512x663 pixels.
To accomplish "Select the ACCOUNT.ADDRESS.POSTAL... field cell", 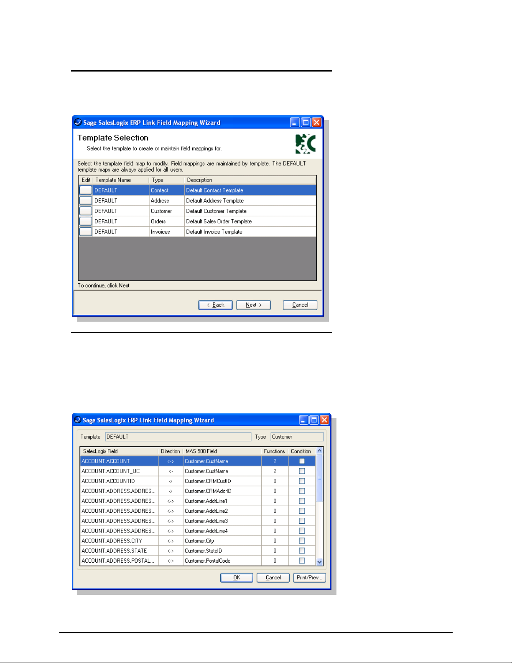I will (x=119, y=561).
